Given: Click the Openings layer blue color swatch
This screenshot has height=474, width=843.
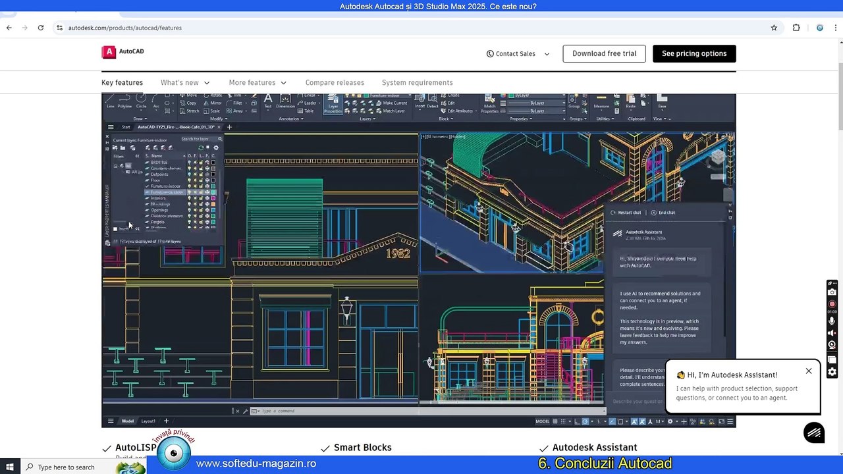Looking at the screenshot, I should pos(213,210).
